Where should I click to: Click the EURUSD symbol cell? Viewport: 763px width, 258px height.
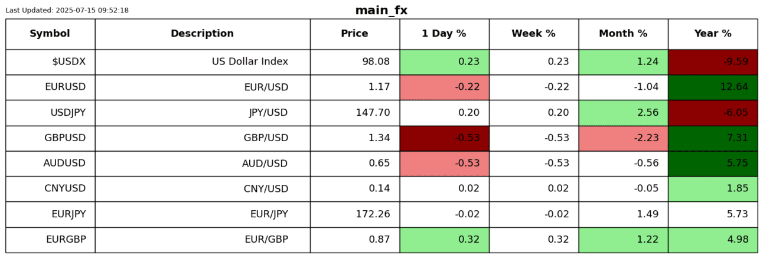point(50,87)
